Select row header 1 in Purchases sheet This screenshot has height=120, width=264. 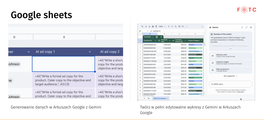click(140, 41)
